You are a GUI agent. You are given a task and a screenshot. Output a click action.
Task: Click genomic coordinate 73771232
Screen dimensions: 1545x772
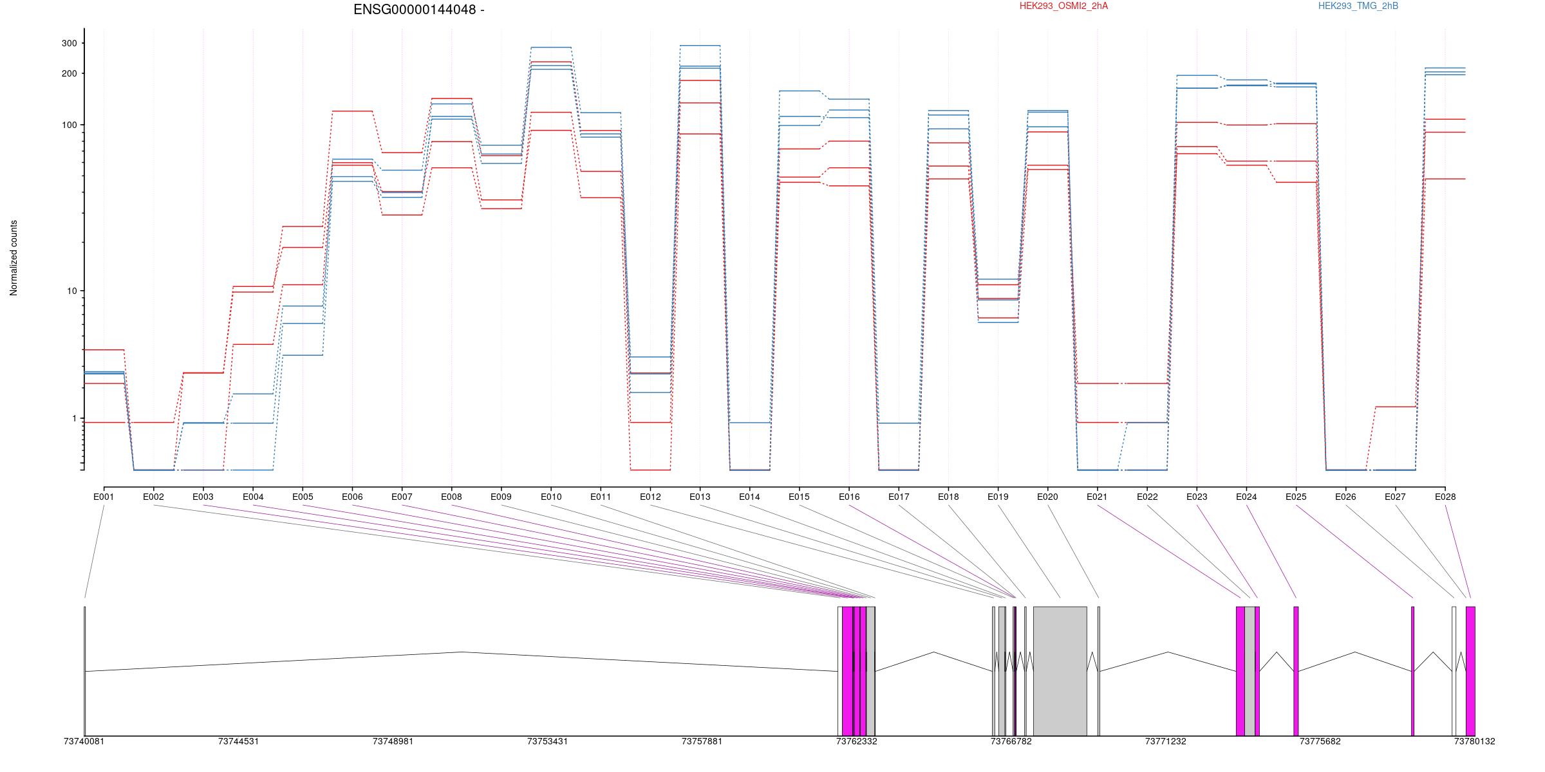pyautogui.click(x=1165, y=741)
